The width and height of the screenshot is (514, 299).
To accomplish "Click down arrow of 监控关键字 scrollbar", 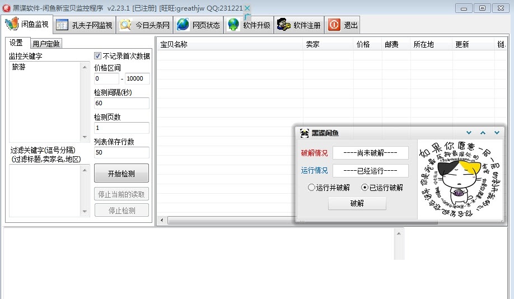I will pyautogui.click(x=85, y=137).
